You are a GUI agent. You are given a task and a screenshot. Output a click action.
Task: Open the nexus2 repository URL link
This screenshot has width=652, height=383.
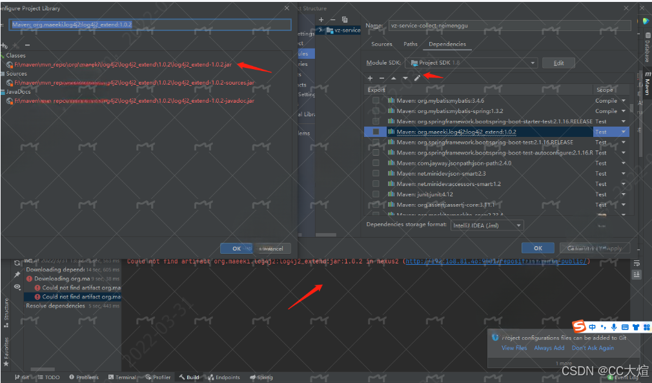(496, 261)
